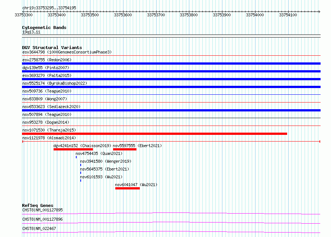Open nsv5525174 (ByrskaBishop2022) variant label

[x=55, y=83]
